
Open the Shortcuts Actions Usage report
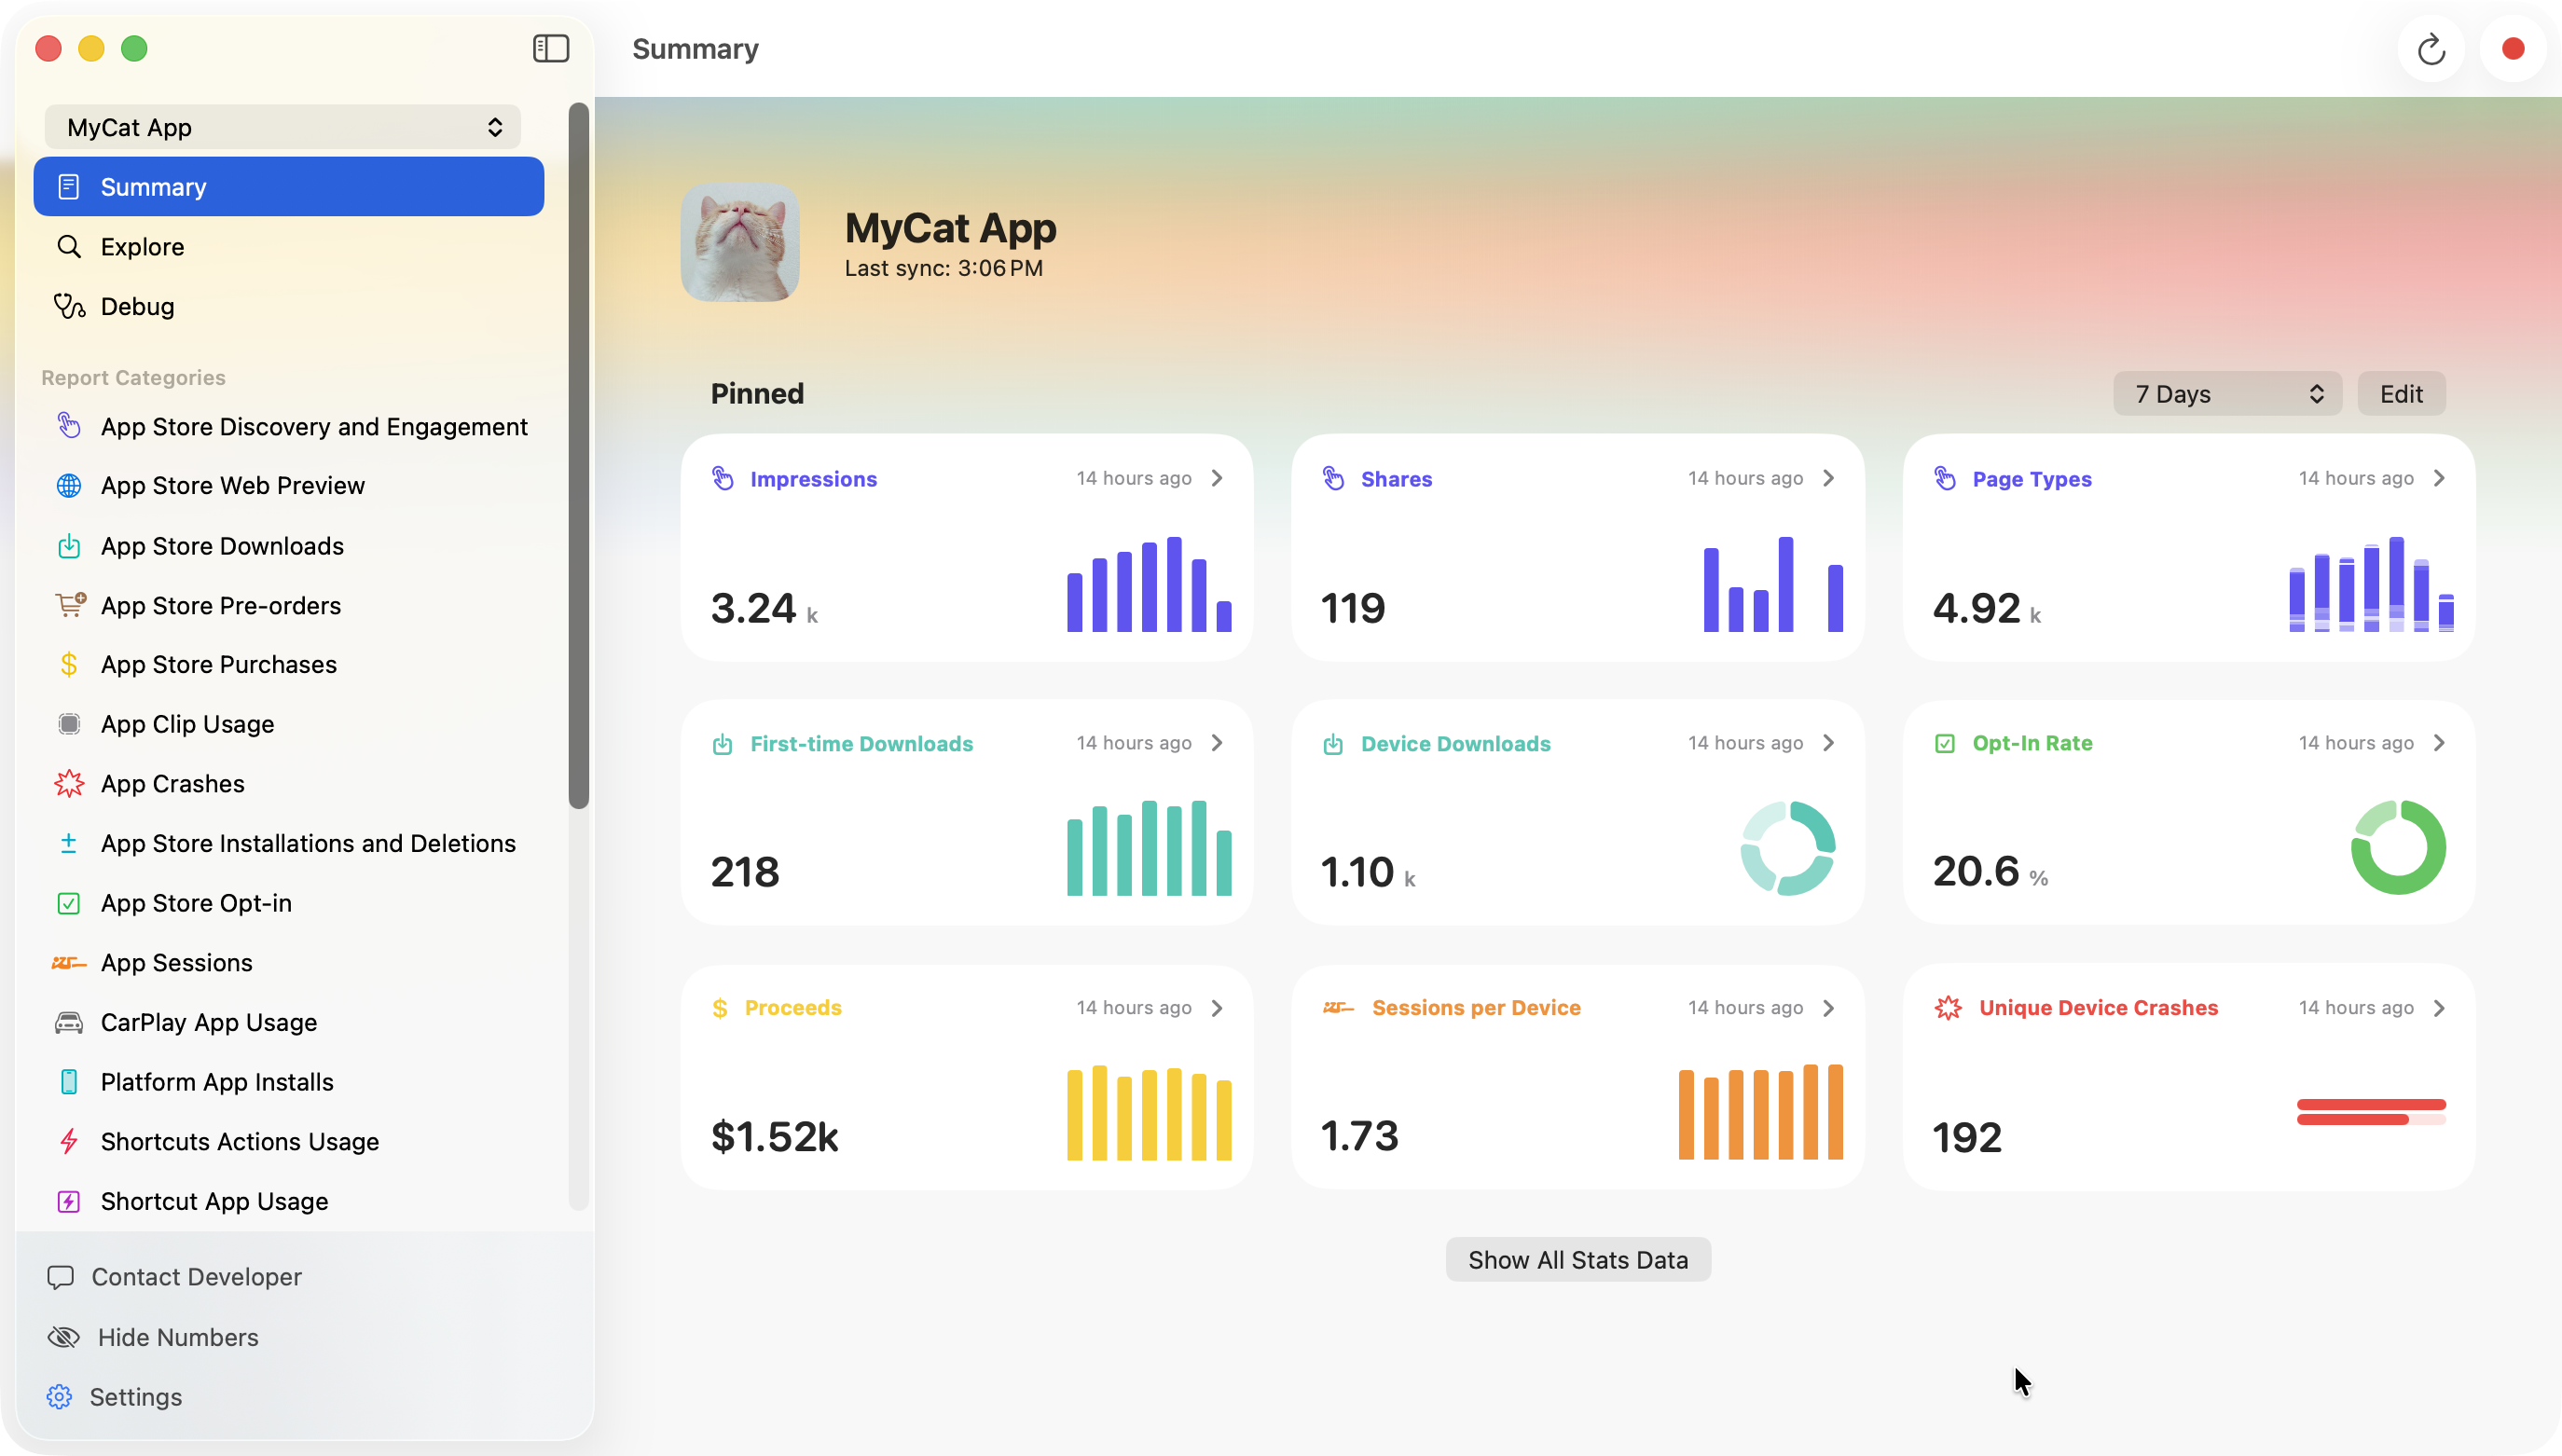[x=239, y=1141]
